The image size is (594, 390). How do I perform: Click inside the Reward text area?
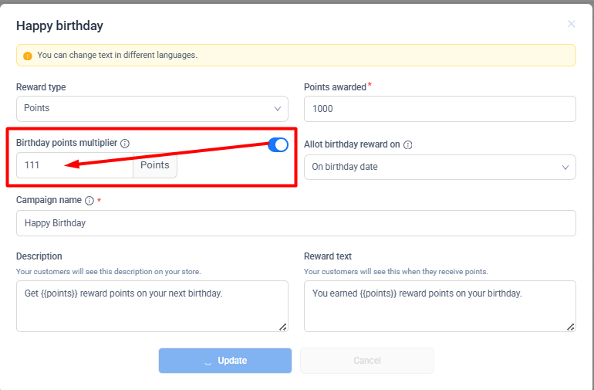click(x=440, y=306)
